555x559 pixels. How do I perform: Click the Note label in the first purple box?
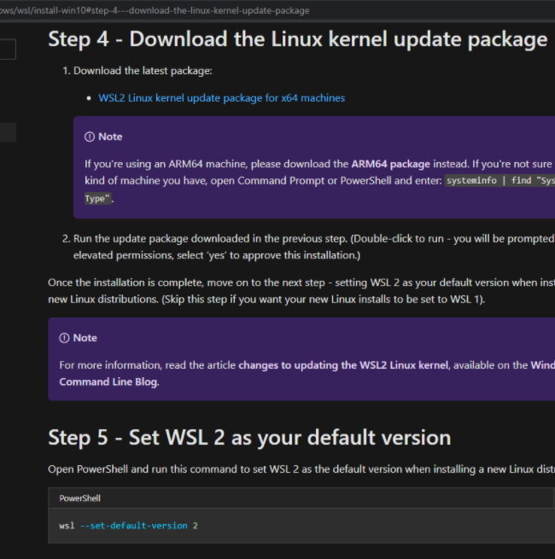click(x=110, y=137)
